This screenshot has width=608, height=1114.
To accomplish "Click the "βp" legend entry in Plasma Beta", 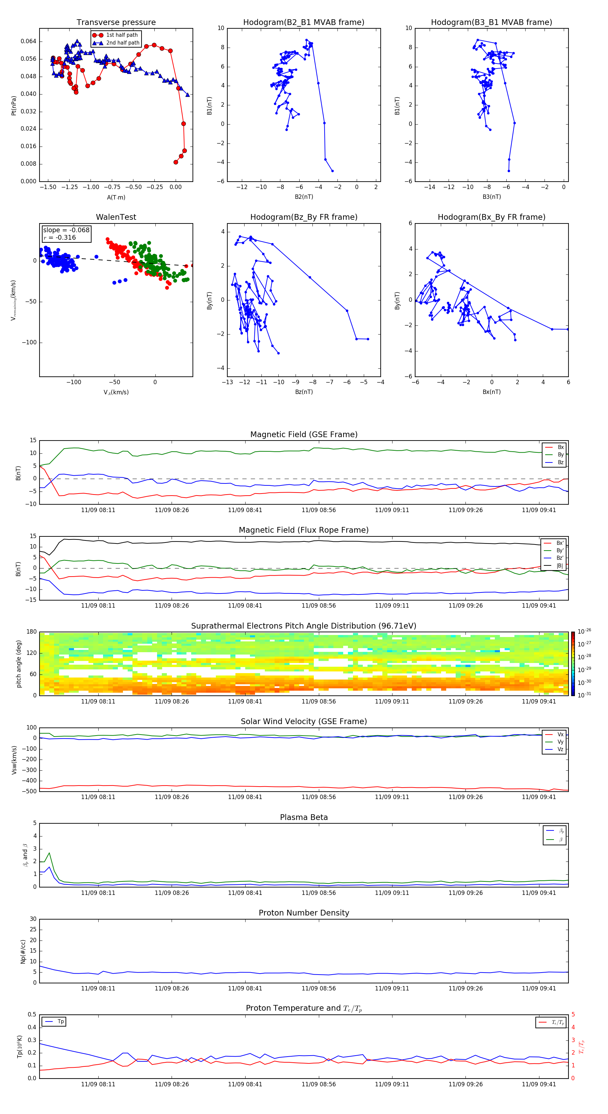I will click(555, 831).
